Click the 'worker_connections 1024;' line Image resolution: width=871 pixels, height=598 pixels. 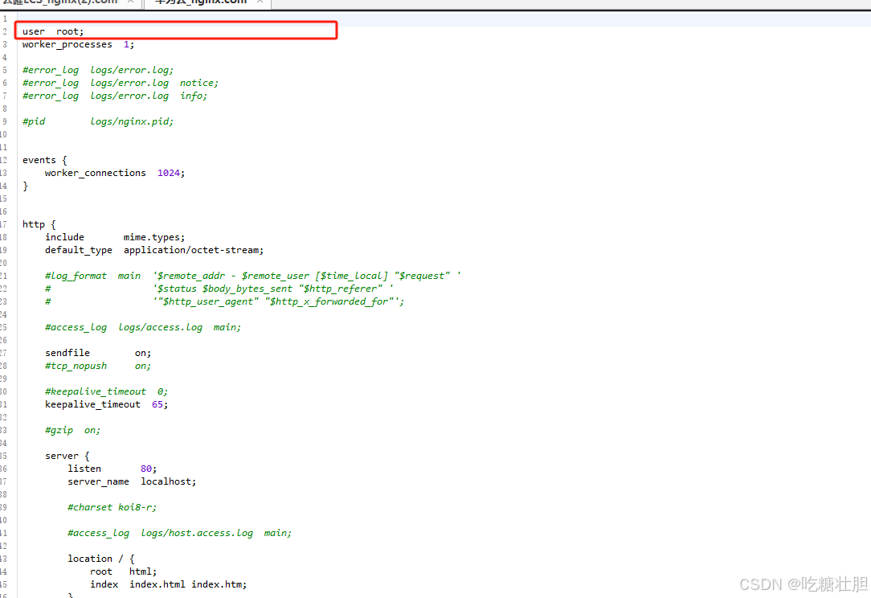[x=115, y=173]
